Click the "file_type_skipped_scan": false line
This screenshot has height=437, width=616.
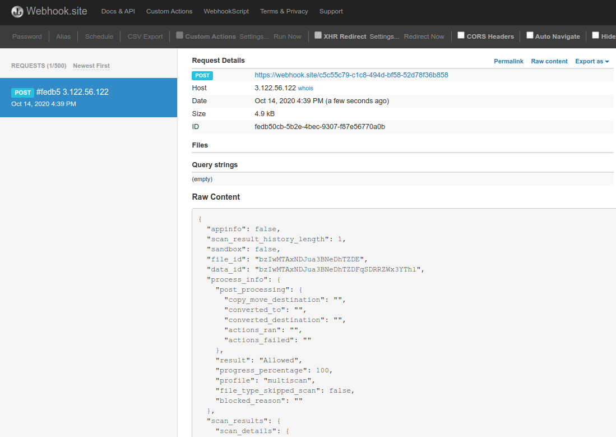[285, 390]
